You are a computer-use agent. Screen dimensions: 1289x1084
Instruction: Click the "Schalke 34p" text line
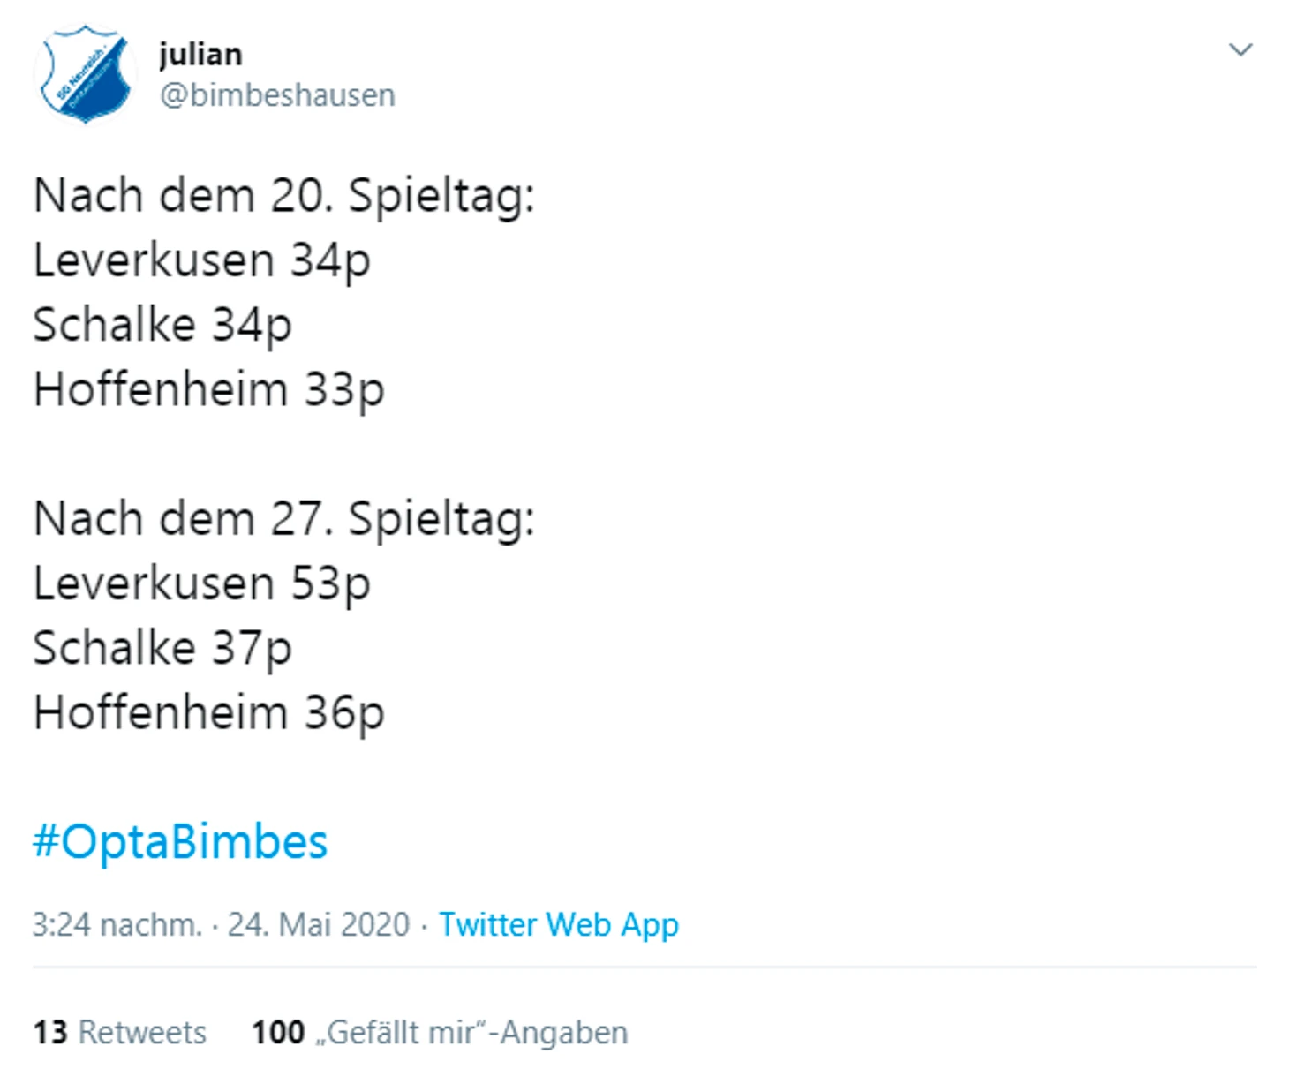(162, 325)
